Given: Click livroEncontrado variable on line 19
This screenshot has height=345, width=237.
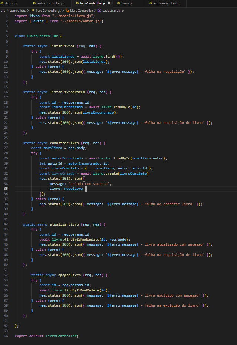Looking at the screenshot, I should point(67,107).
